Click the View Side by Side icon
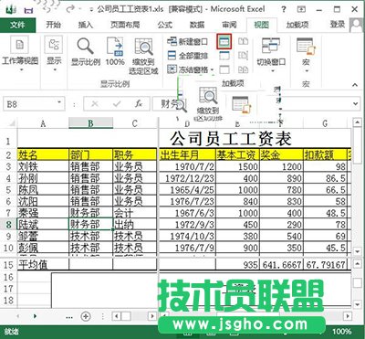Image resolution: width=365 pixels, height=339 pixels. 243,41
